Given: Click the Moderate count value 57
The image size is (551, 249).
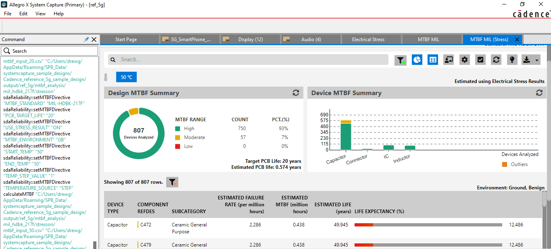Looking at the screenshot, I should 243,137.
